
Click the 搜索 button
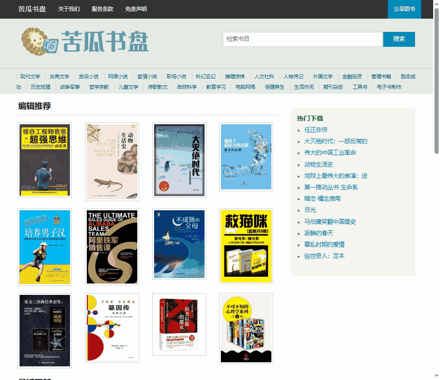399,39
